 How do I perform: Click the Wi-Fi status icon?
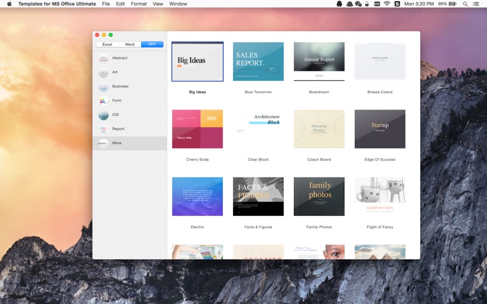[x=387, y=4]
